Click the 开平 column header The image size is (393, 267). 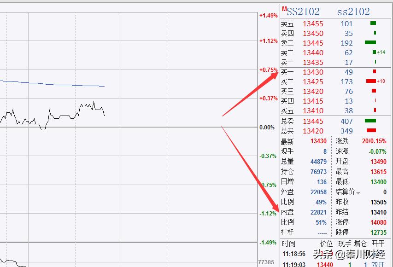point(378,244)
